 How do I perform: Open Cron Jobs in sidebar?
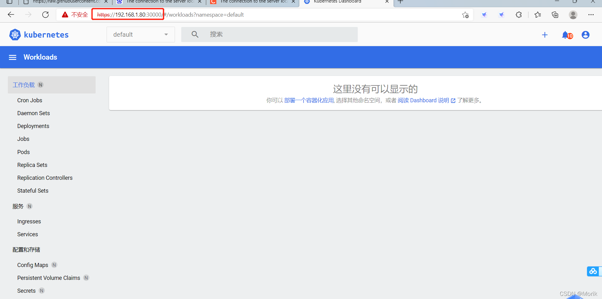[30, 100]
